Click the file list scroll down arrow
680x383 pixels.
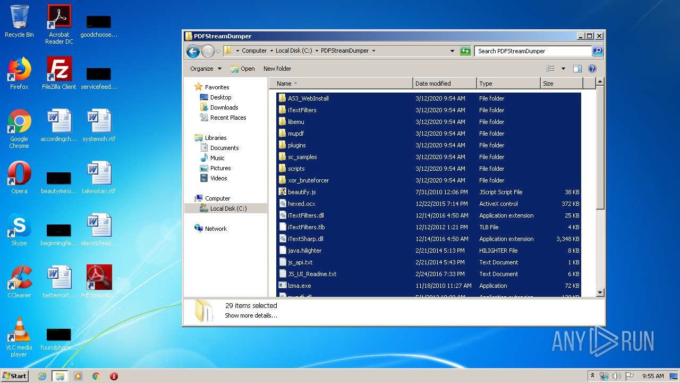point(600,292)
